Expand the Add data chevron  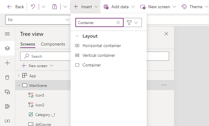133,7
